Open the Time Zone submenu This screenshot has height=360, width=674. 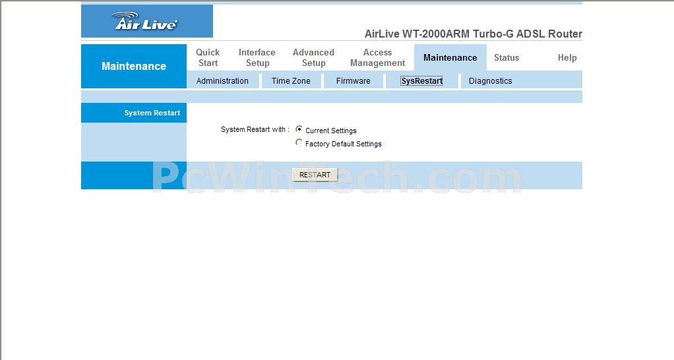(291, 80)
